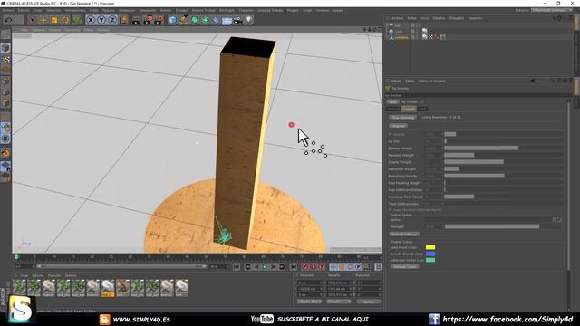
Task: Switch to Model mode in left palette
Action: coord(5,48)
